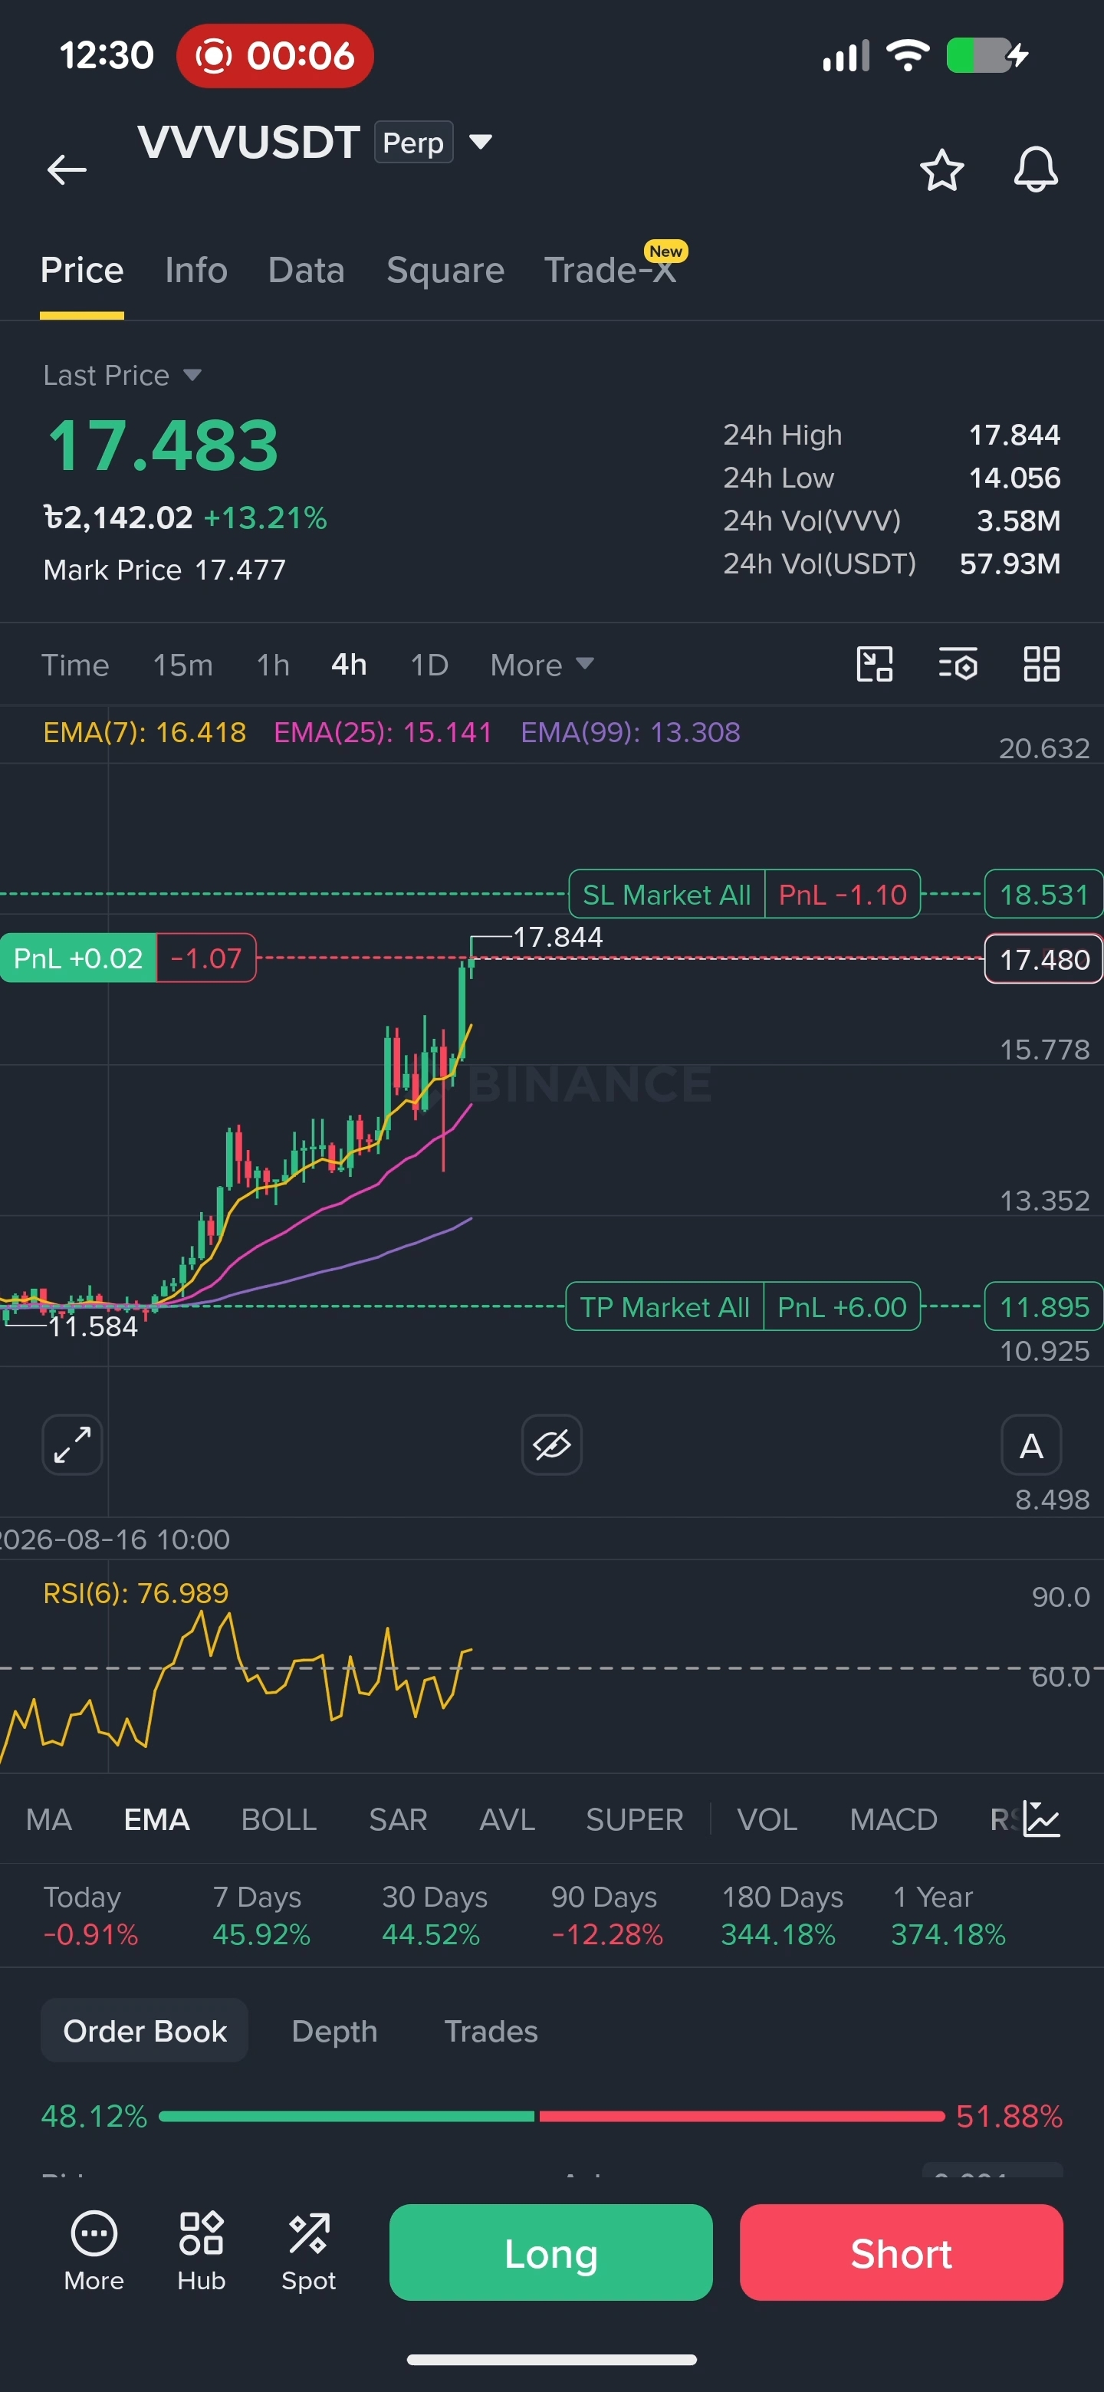Viewport: 1104px width, 2392px height.
Task: Tap the screen recording timer indicator
Action: click(x=274, y=56)
